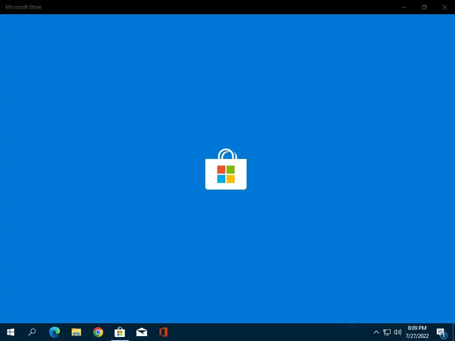The image size is (455, 341).
Task: Open the volume speaker control
Action: click(x=398, y=332)
